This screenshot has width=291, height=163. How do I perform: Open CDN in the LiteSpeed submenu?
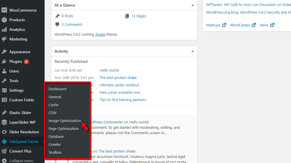pos(52,113)
